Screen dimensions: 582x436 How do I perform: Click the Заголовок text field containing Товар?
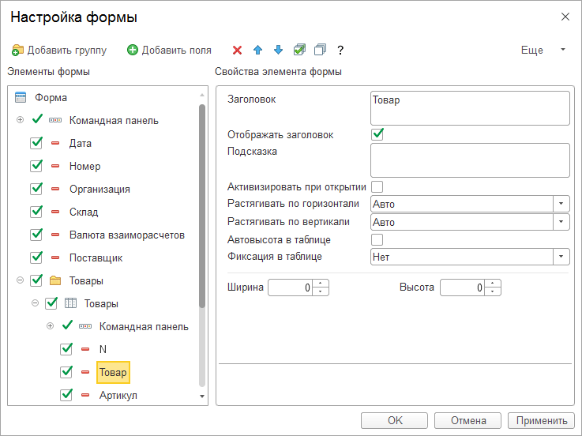(x=470, y=108)
